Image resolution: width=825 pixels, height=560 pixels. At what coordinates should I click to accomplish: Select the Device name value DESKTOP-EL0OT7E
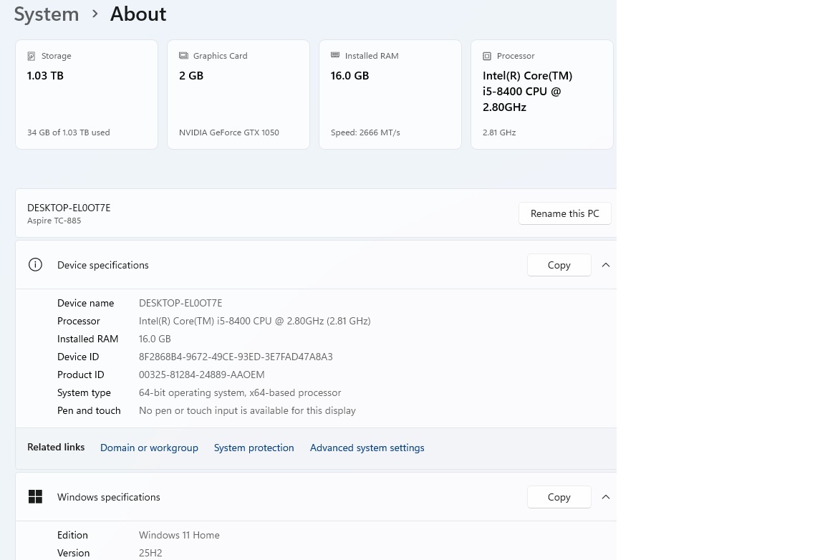coord(180,303)
